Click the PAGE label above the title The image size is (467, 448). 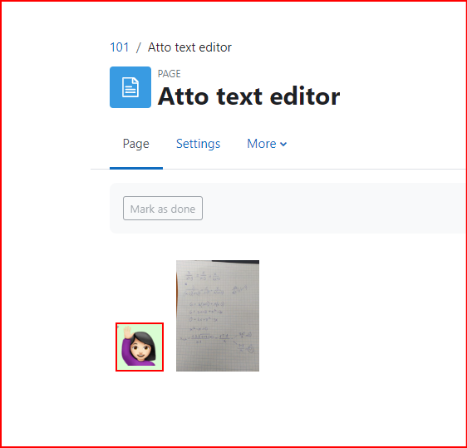coord(170,74)
